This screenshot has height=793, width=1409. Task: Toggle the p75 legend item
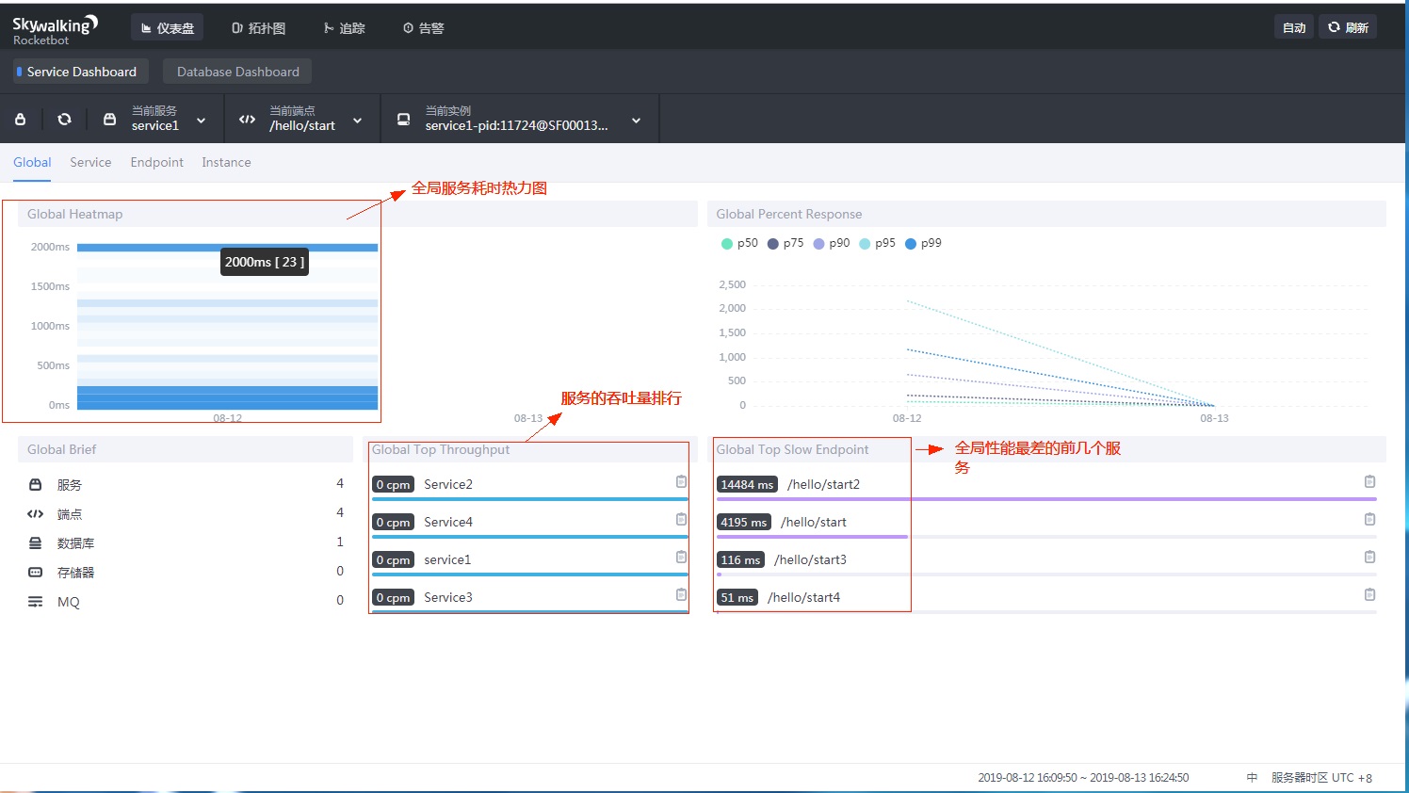(x=785, y=243)
